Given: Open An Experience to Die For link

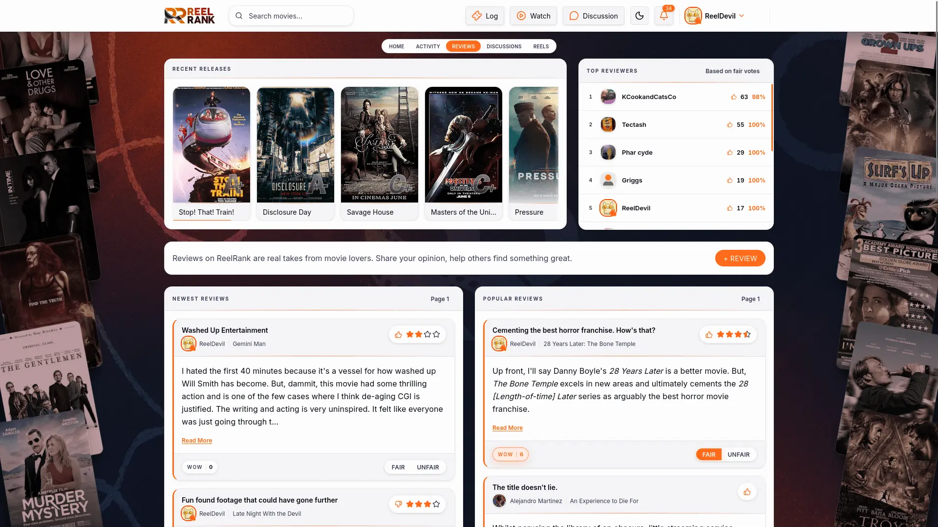Looking at the screenshot, I should tap(604, 501).
